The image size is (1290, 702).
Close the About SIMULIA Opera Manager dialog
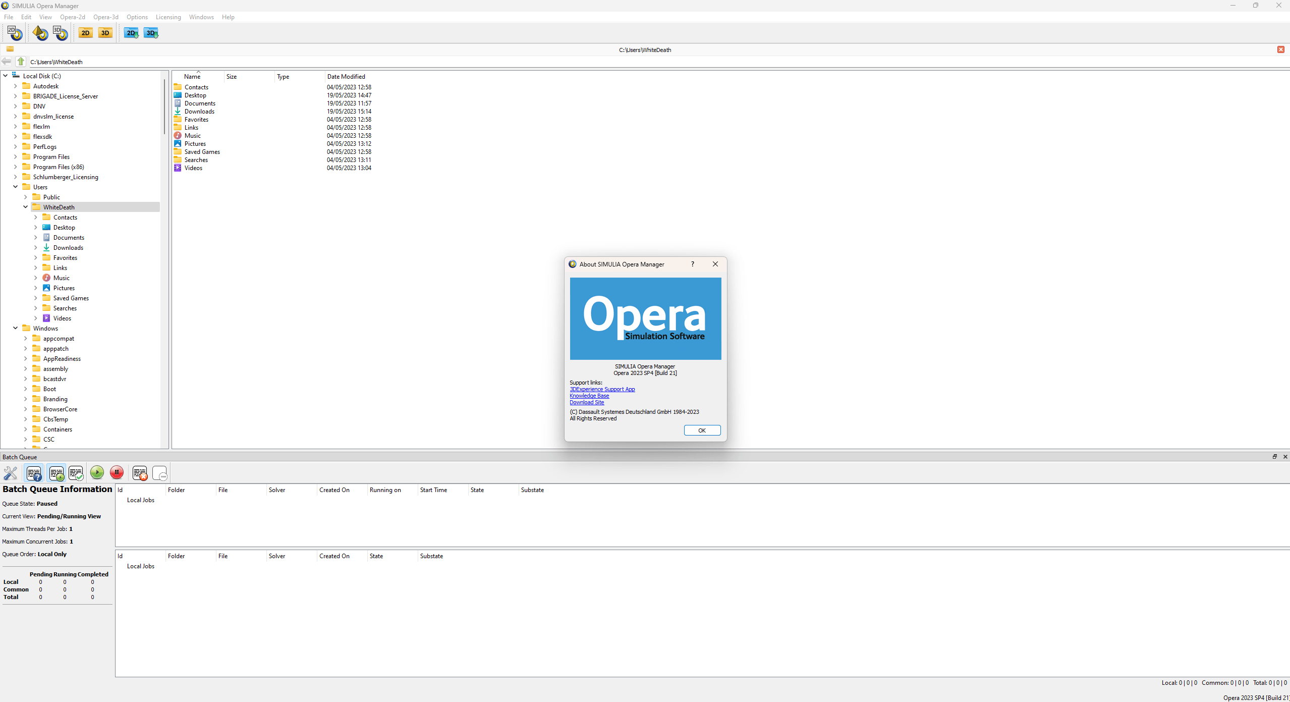coord(715,264)
